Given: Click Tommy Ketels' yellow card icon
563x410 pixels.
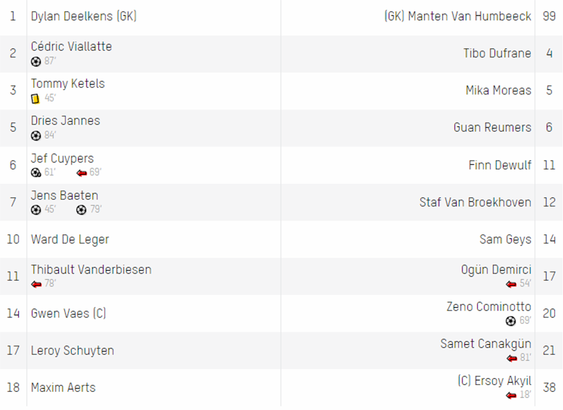Looking at the screenshot, I should pos(35,99).
